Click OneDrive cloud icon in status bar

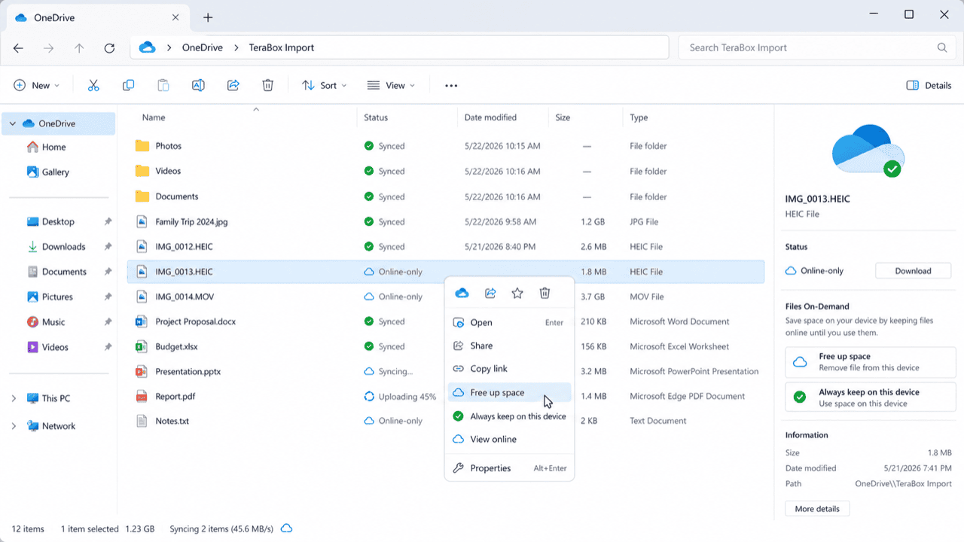pyautogui.click(x=286, y=529)
